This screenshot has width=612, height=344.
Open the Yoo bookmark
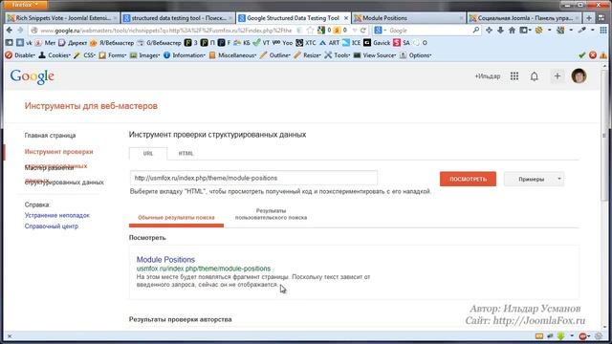coord(283,43)
